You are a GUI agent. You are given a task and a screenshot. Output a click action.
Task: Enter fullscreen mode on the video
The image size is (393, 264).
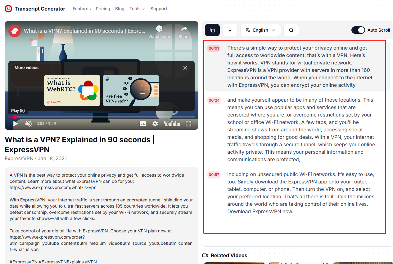pos(188,124)
